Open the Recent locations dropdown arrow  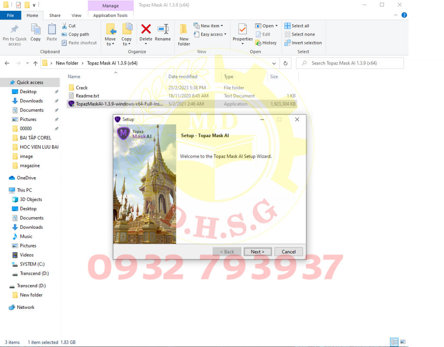click(27, 63)
